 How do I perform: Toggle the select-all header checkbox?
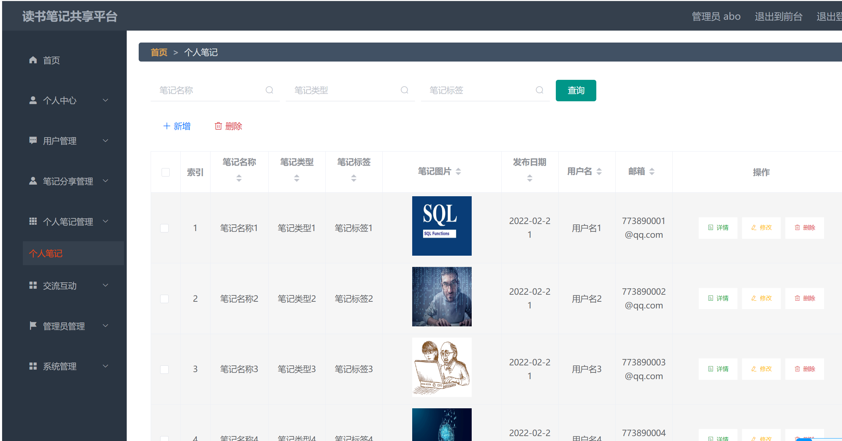point(165,172)
